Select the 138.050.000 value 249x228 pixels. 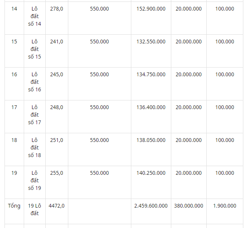(x=151, y=140)
